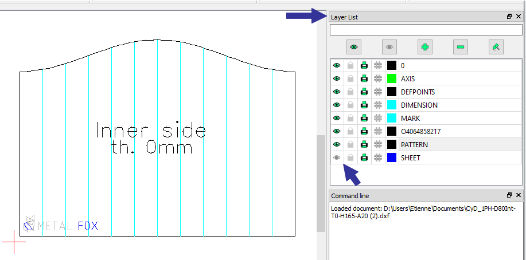
Task: Toggle construction icon for PATTERN layer
Action: coord(378,144)
